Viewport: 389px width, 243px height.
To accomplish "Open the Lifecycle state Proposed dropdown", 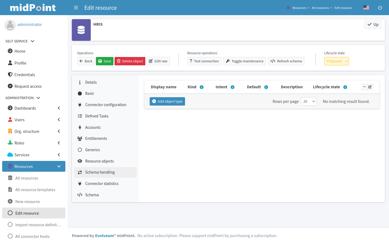I will point(336,61).
